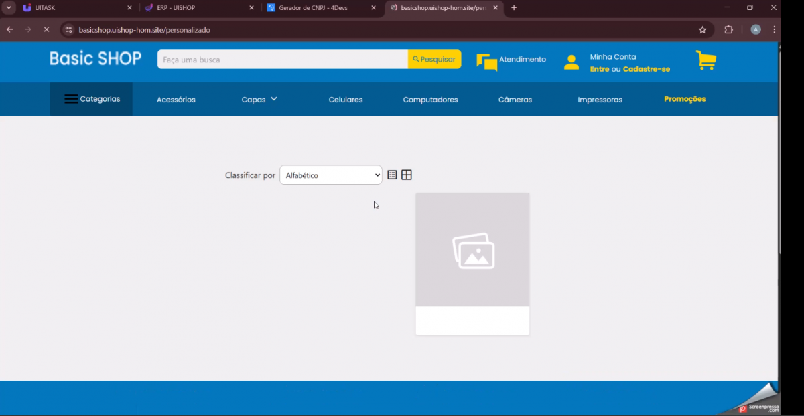The height and width of the screenshot is (416, 804).
Task: Open the Classificar por dropdown
Action: coord(330,175)
